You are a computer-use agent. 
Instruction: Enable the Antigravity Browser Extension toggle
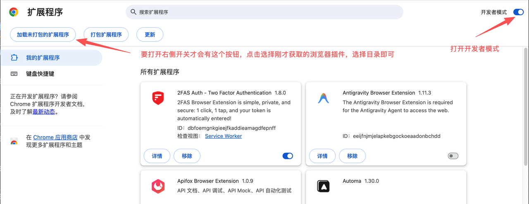pyautogui.click(x=453, y=156)
